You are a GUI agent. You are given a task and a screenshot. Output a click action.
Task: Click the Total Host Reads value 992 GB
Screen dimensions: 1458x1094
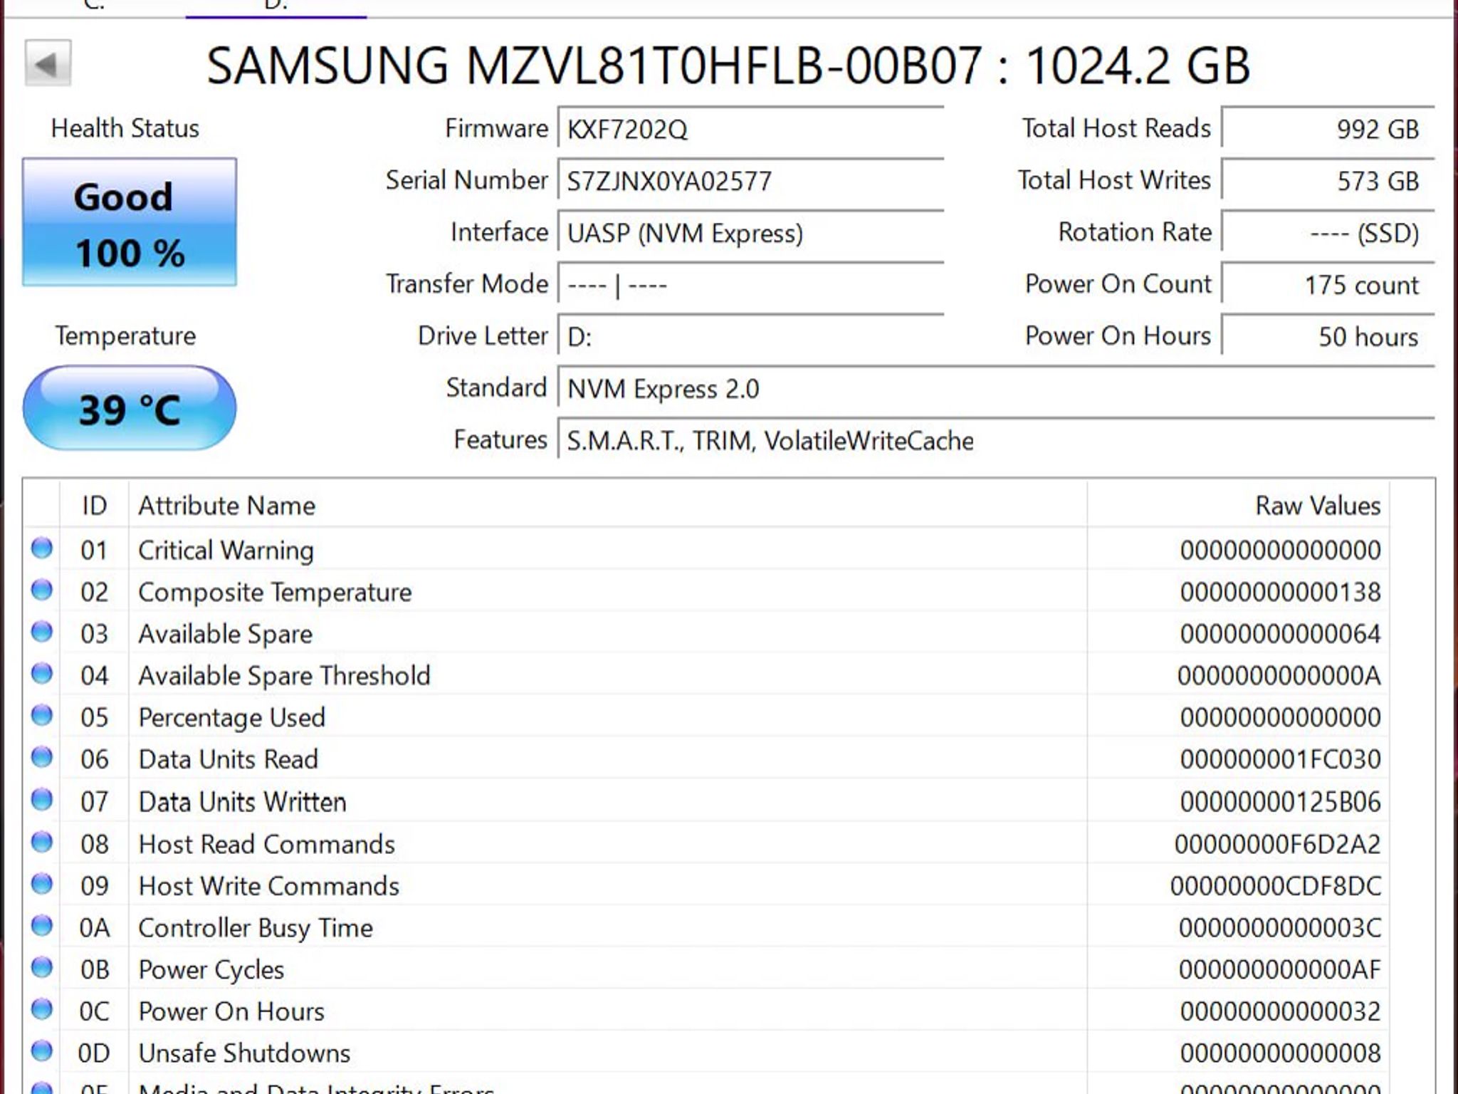pos(1328,128)
